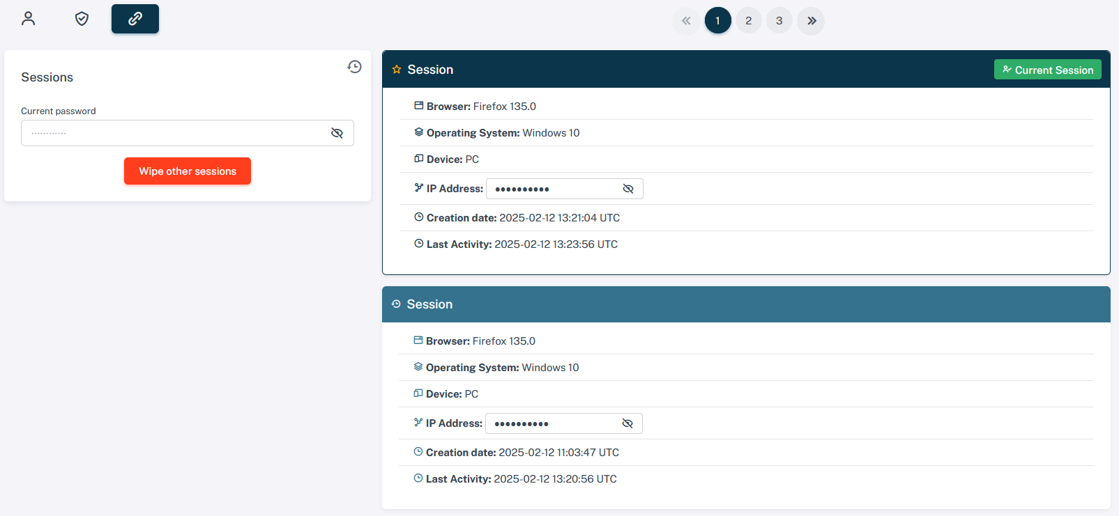Go to page 2 of sessions
Screen dimensions: 1119x516
pos(748,21)
